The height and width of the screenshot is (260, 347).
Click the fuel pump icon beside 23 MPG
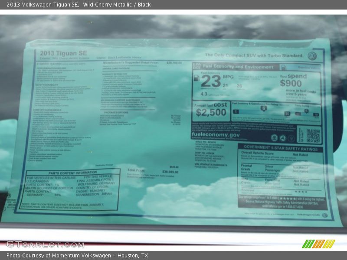(196, 78)
